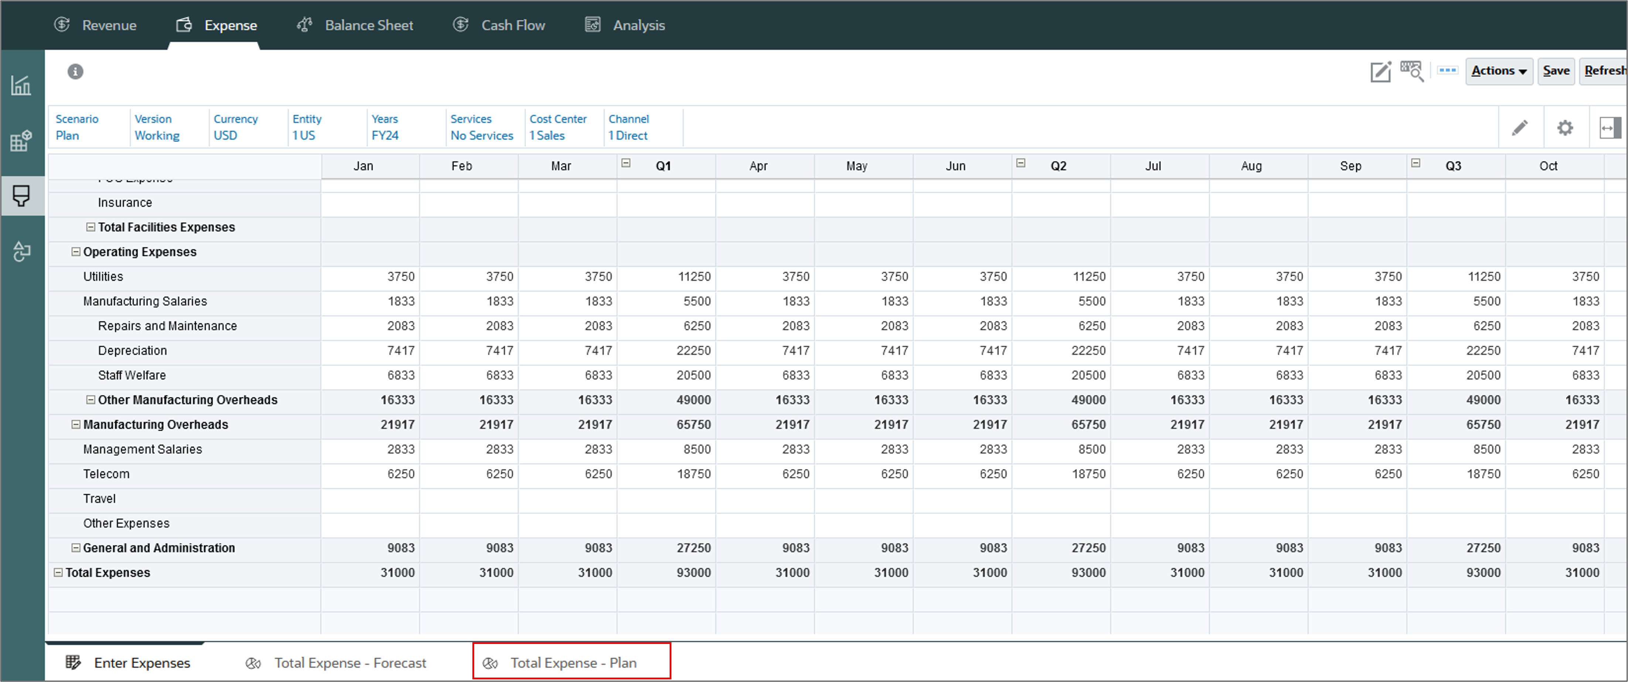Go to the Analysis tab
Viewport: 1628px width, 682px height.
625,25
